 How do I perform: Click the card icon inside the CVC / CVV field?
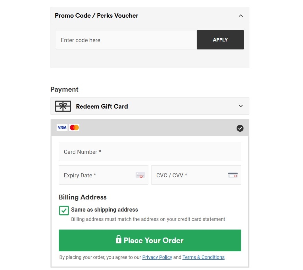232,175
